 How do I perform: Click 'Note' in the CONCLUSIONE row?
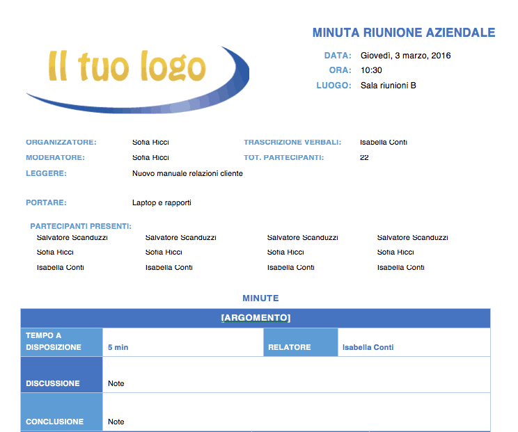pyautogui.click(x=116, y=422)
